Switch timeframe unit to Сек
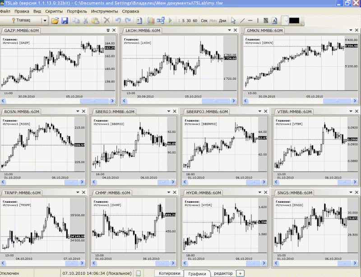Screen dimensions: 361x277 coord(204,21)
